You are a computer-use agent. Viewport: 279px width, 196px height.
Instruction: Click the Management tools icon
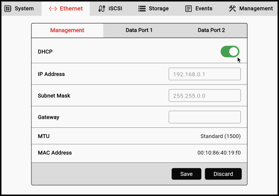point(232,9)
